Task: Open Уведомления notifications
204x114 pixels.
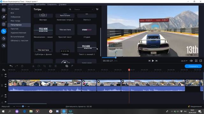Action: click(195, 106)
